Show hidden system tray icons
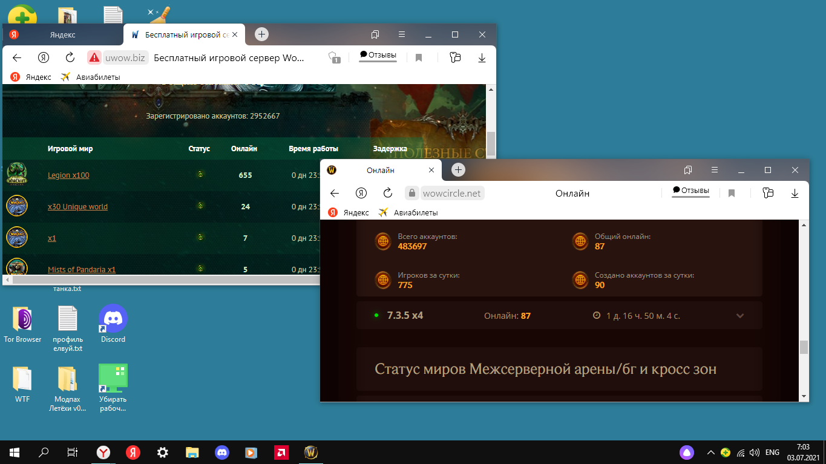This screenshot has width=826, height=464. (710, 452)
